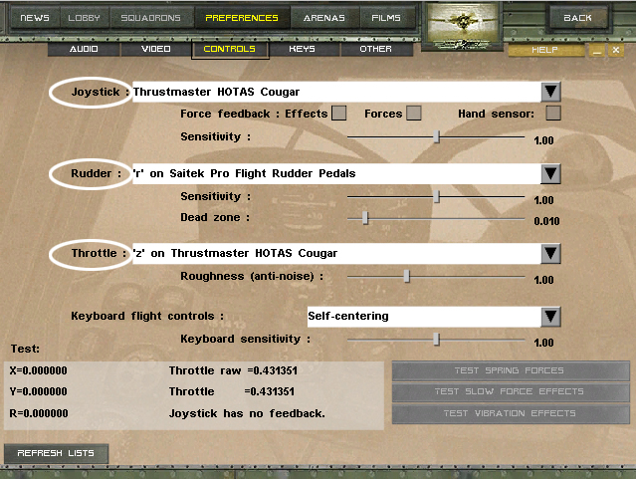Click the X=0.000000 test value
Viewport: 636px width, 479px height.
[39, 370]
